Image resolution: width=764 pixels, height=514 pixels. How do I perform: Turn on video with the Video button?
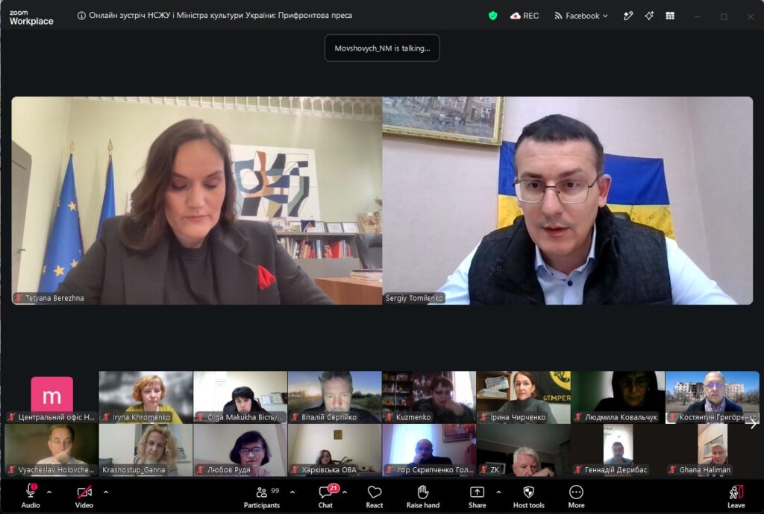pyautogui.click(x=84, y=496)
